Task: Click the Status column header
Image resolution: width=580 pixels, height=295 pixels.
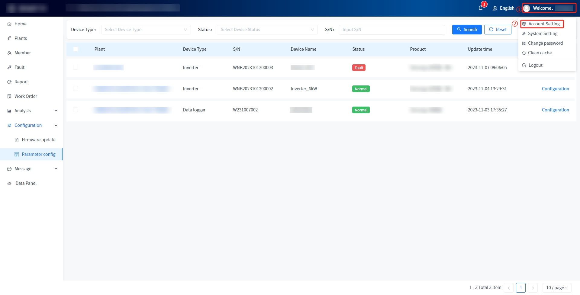Action: pos(358,49)
